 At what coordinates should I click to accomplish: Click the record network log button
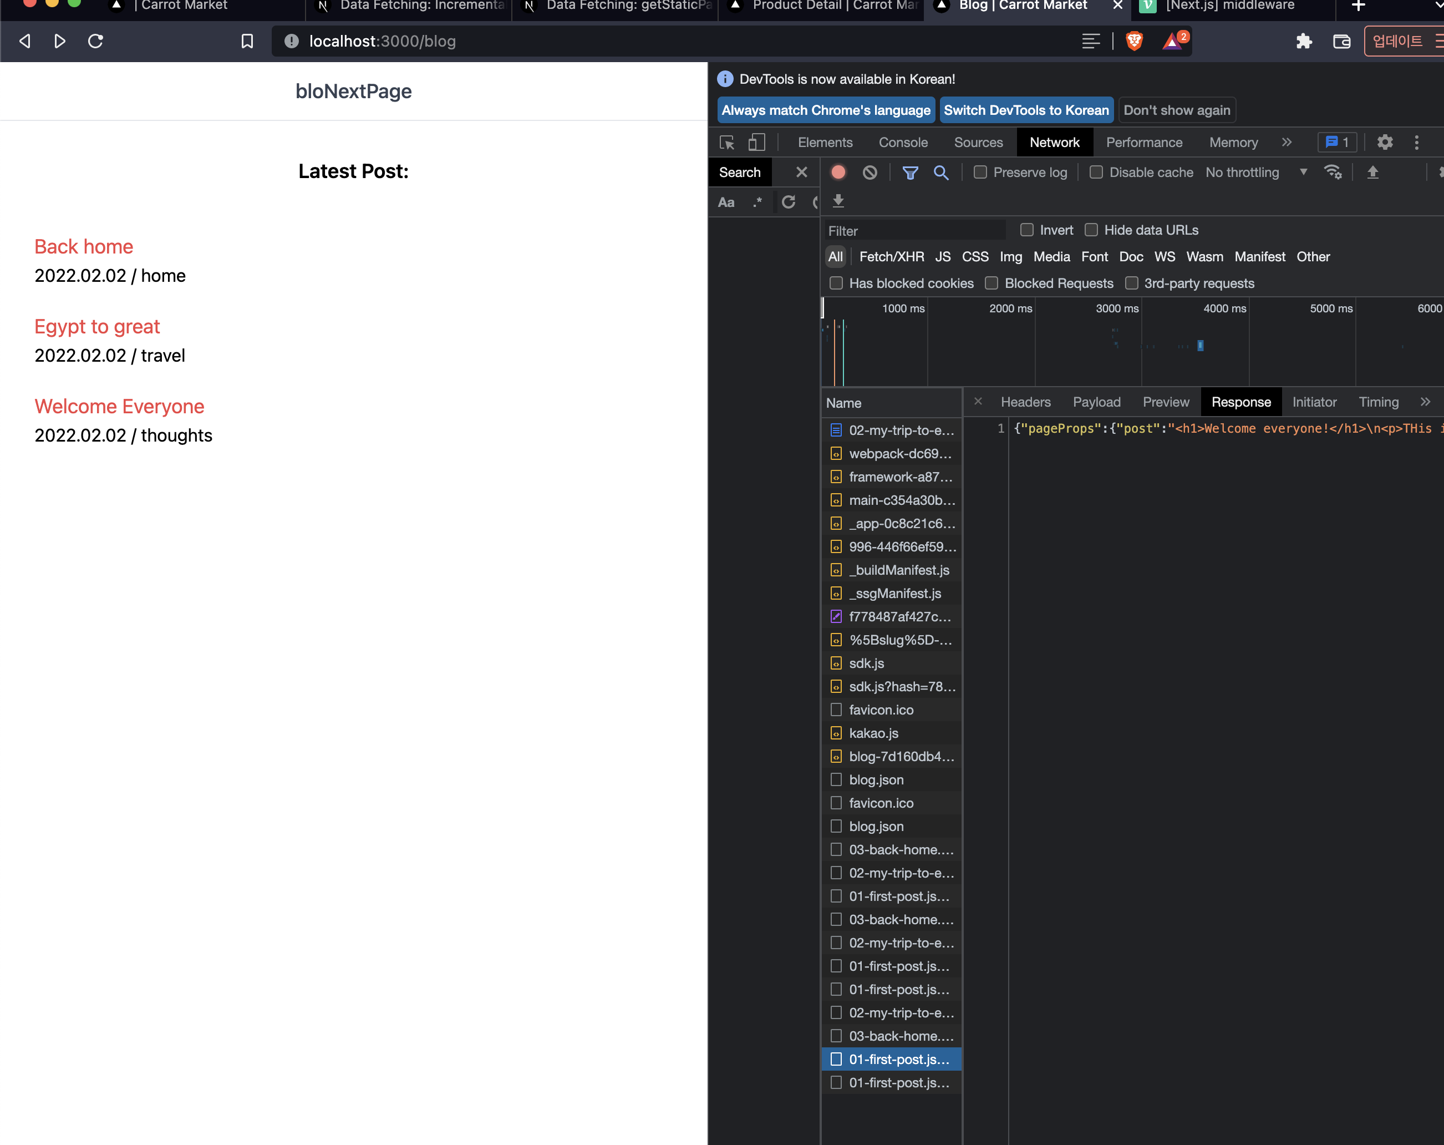coord(838,172)
